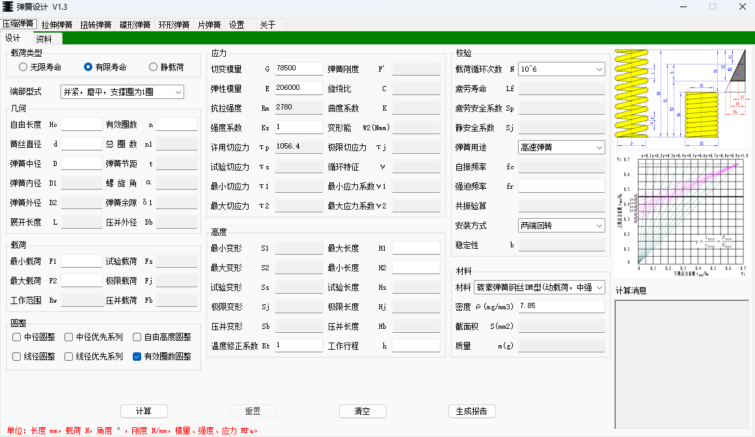This screenshot has height=437, width=755.
Task: Select 静载荷 load type
Action: [x=167, y=67]
